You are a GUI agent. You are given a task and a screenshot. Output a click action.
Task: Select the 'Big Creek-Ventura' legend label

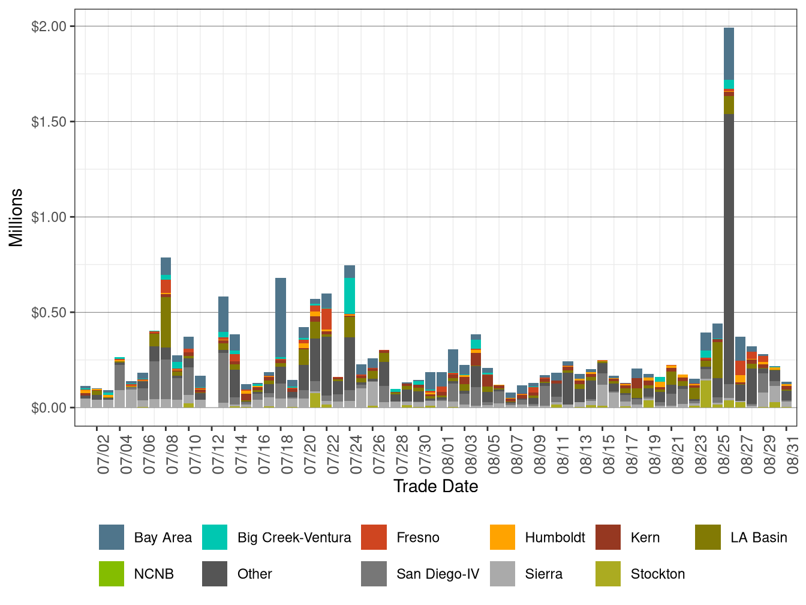pyautogui.click(x=294, y=538)
